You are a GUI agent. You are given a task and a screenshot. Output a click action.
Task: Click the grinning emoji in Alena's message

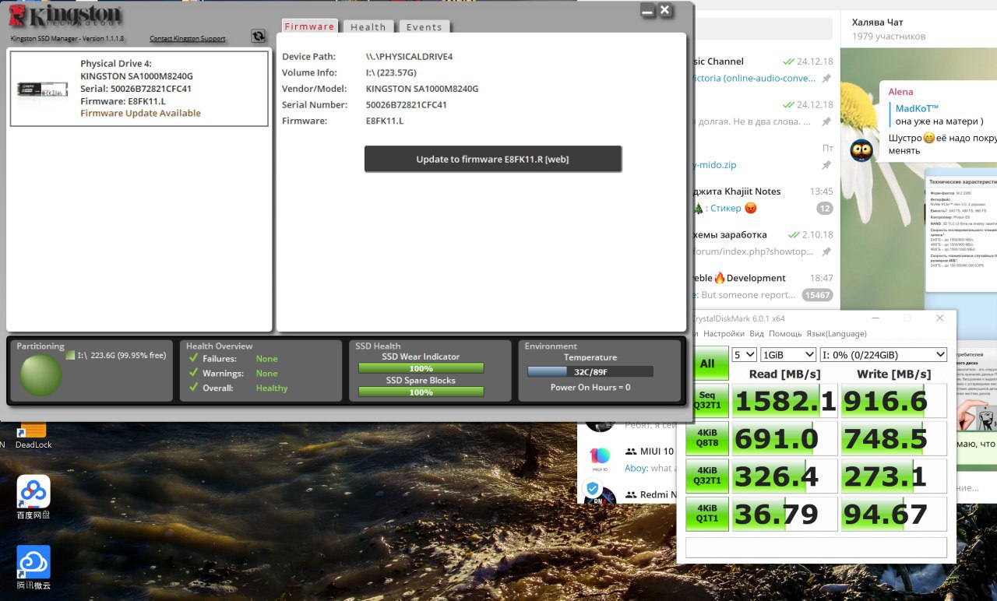tap(928, 138)
